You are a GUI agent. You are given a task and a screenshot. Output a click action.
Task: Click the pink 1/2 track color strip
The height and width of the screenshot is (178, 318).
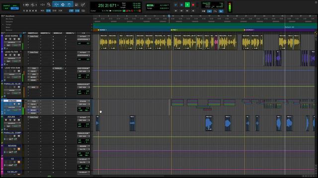pyautogui.click(x=2, y=164)
